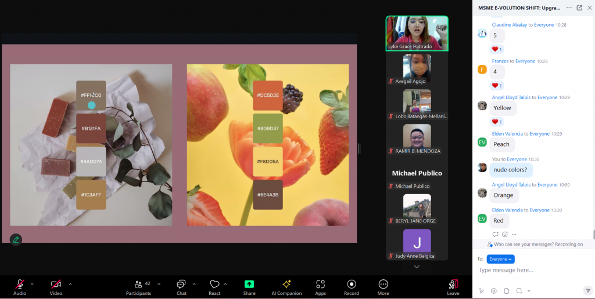Viewport: 595px width, 299px height.
Task: Open the Apps icon in meeting toolbar
Action: (320, 285)
